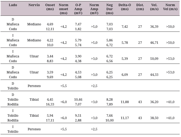Select the Delta-O value 11,88
181x137 pixels.
(x=125, y=102)
